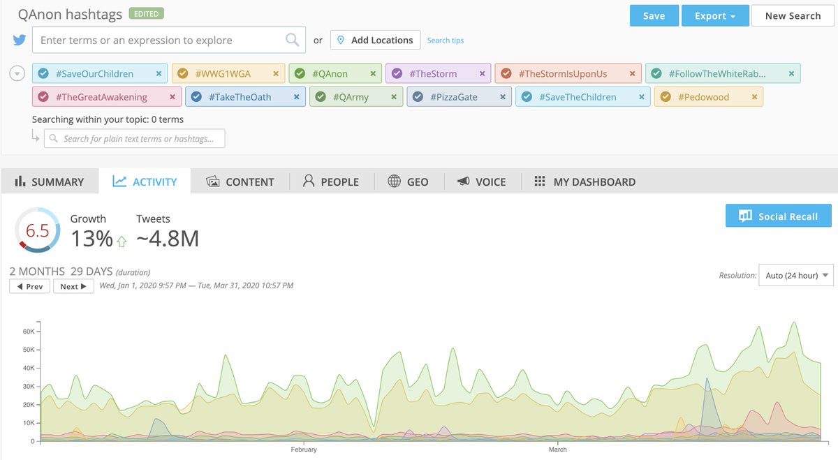The width and height of the screenshot is (838, 460).
Task: Open the Search tips link
Action: tap(446, 40)
